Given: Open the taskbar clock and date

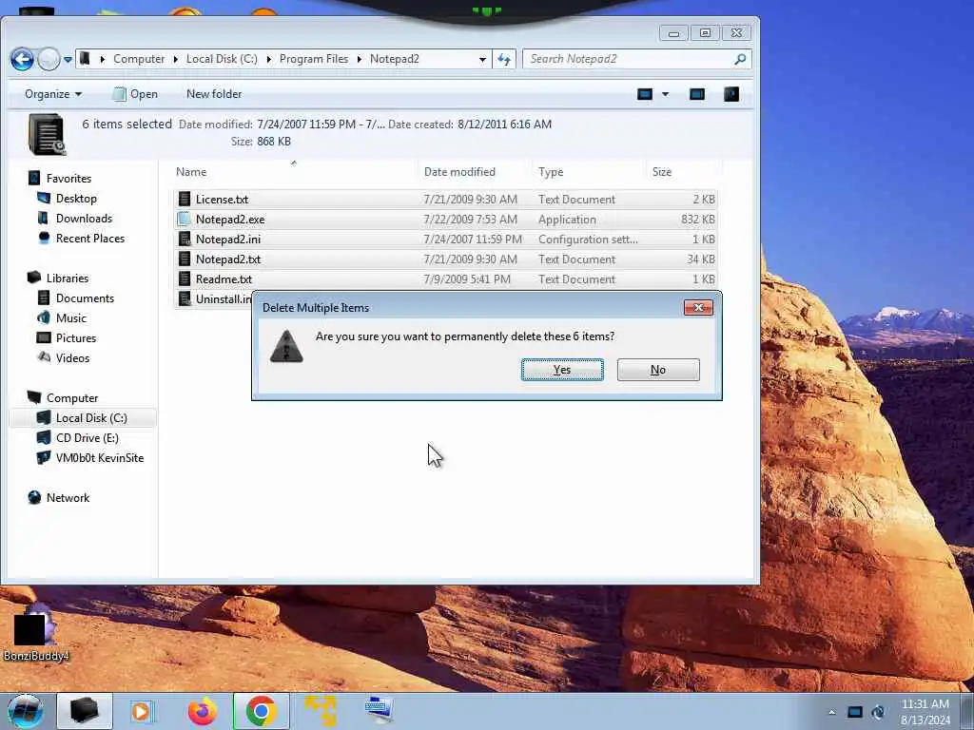Looking at the screenshot, I should pyautogui.click(x=925, y=712).
